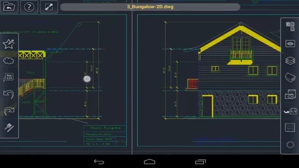Tap the Android recent apps button
The height and width of the screenshot is (168, 299).
(200, 162)
